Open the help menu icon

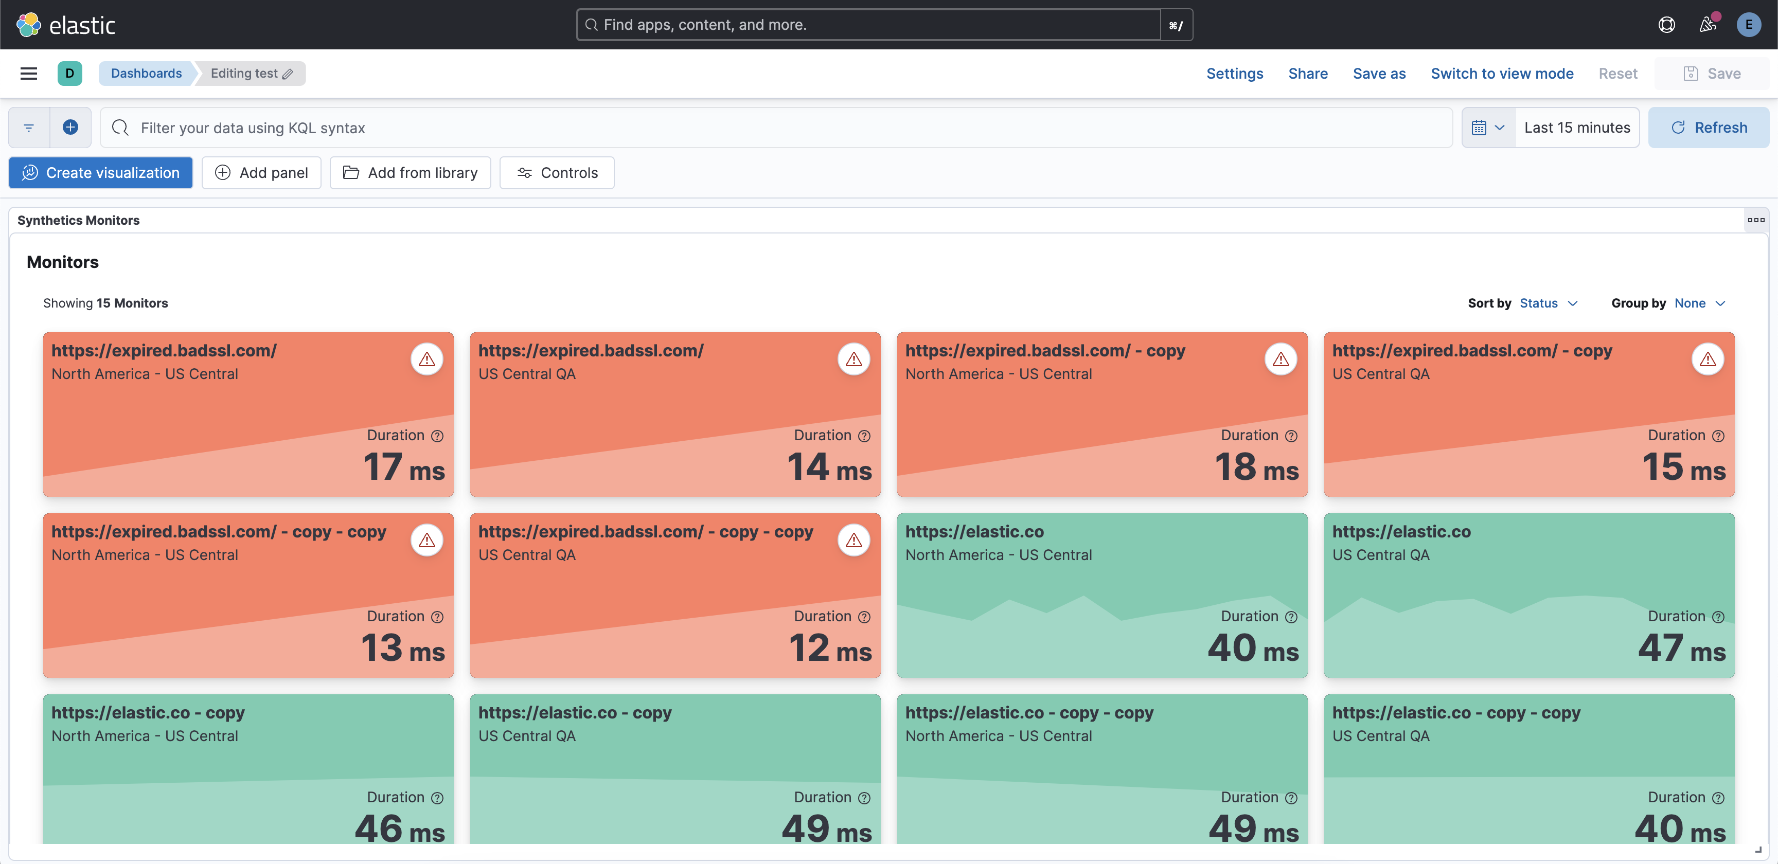(x=1666, y=25)
